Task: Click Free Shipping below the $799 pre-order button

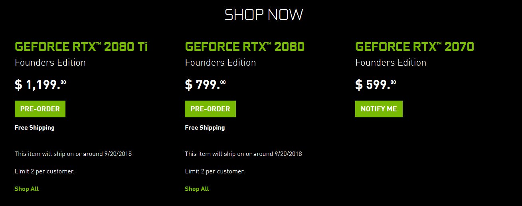Action: (205, 128)
